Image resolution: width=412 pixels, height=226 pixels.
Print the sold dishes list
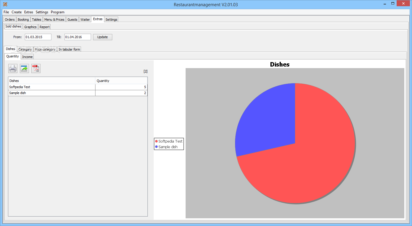[13, 69]
